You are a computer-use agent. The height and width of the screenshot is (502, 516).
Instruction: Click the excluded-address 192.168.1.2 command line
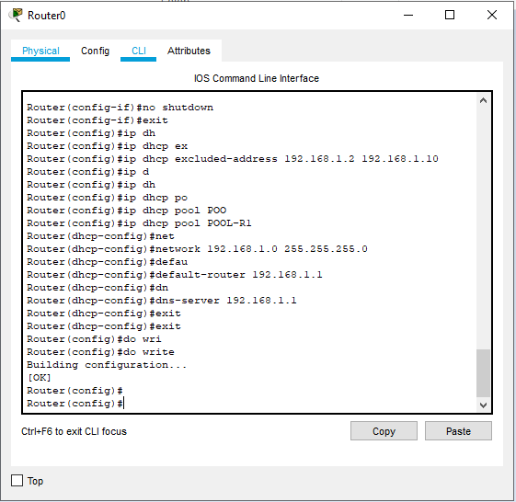click(x=233, y=159)
